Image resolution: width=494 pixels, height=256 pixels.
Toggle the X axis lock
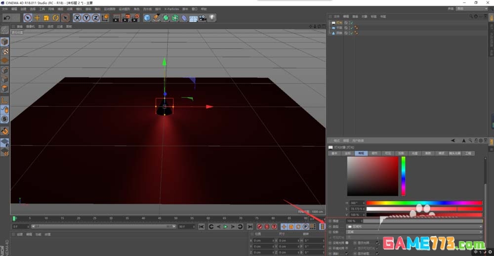pyautogui.click(x=77, y=18)
